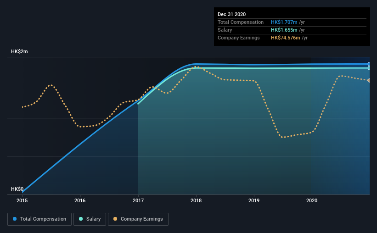Click the Dec 31 2020 tooltip date
Screen dimensions: 377x233
(231, 14)
